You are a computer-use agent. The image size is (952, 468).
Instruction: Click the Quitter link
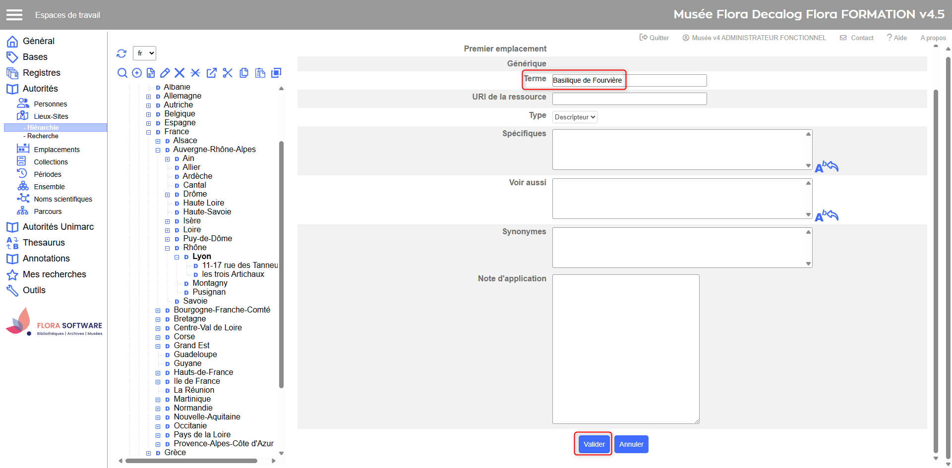tap(654, 38)
